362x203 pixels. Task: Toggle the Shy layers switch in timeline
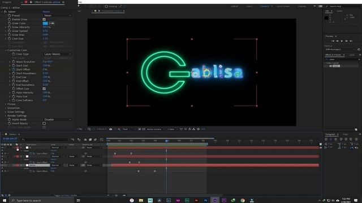pos(85,139)
